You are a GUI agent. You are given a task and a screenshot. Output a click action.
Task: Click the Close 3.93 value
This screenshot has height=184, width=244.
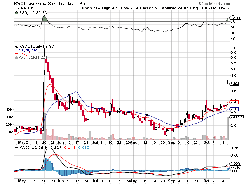(150, 8)
